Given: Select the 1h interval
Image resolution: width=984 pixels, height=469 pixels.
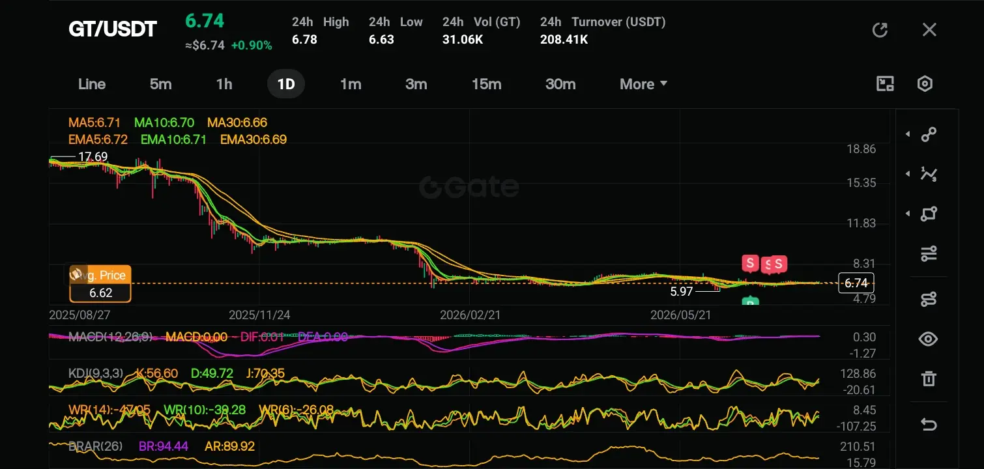Looking at the screenshot, I should [x=224, y=84].
